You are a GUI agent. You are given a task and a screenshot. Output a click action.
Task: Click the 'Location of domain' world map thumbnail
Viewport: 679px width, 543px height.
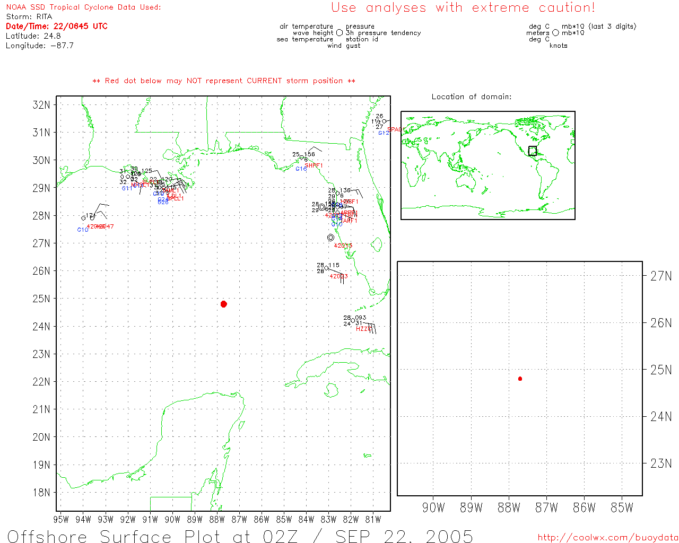tap(488, 165)
